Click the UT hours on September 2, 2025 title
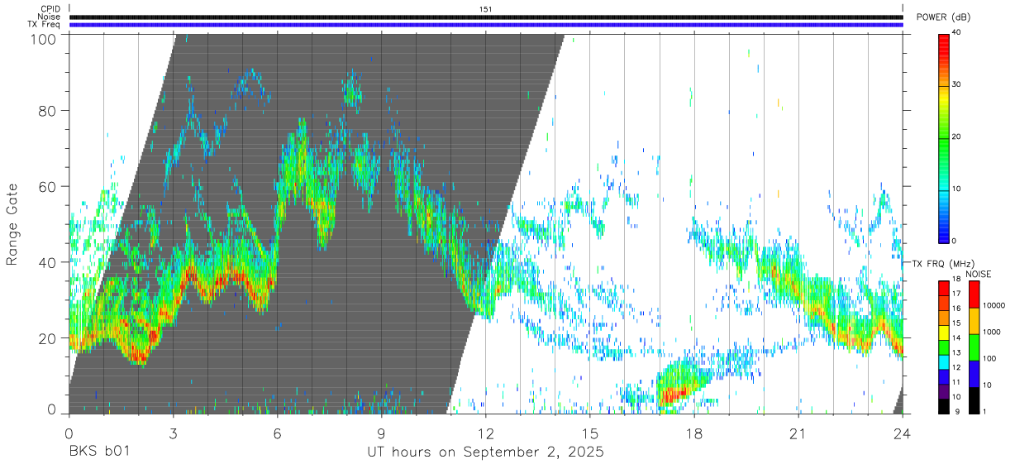This screenshot has height=469, width=1015. coord(486,452)
